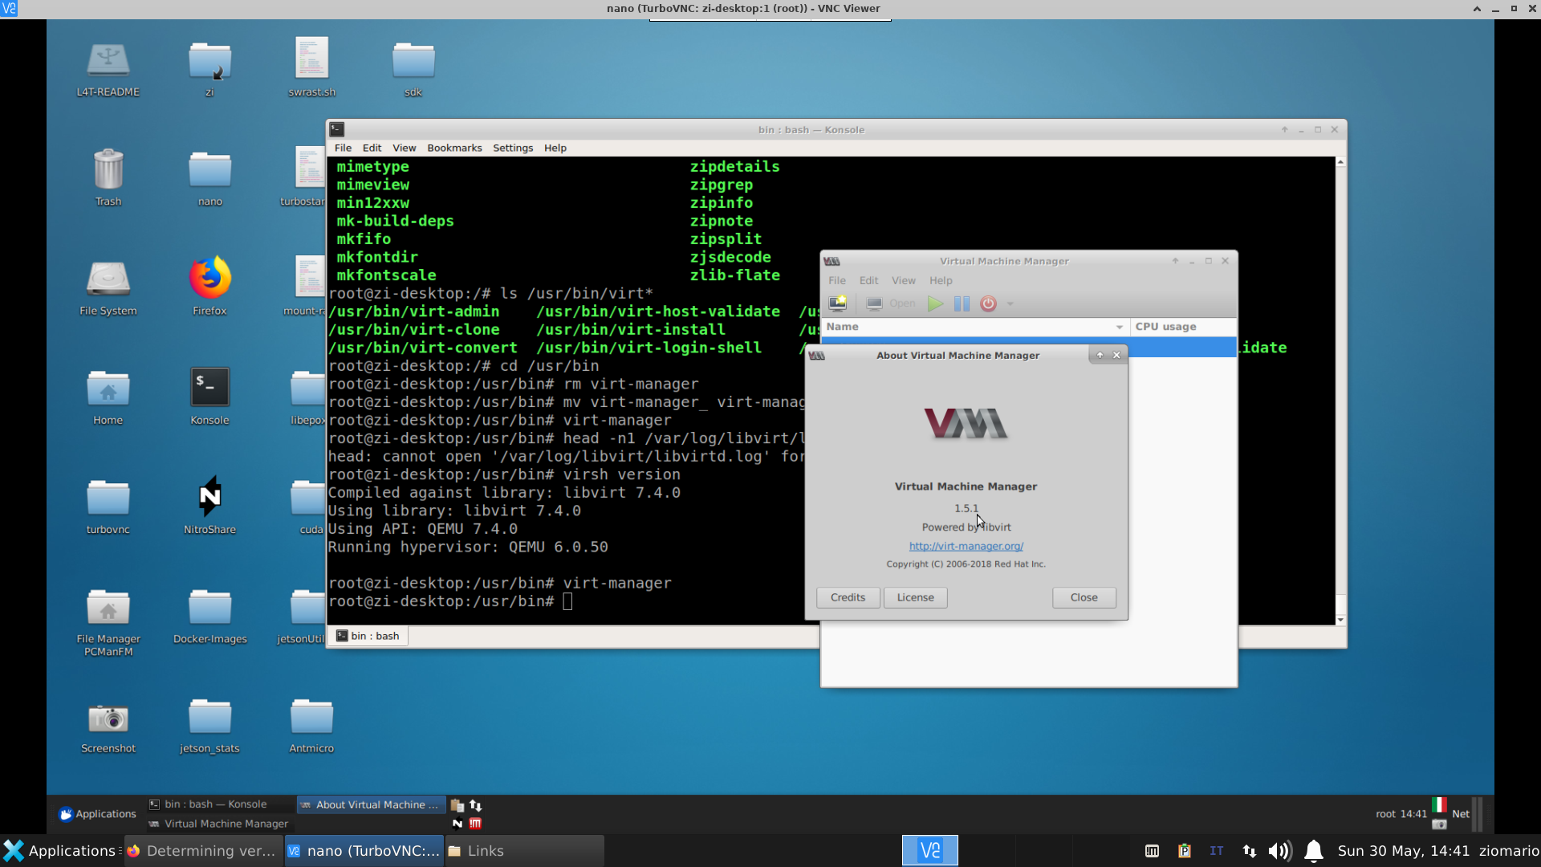Click the camera screenshot icon in inner panel
Screen dimensions: 1541x867
(1439, 824)
